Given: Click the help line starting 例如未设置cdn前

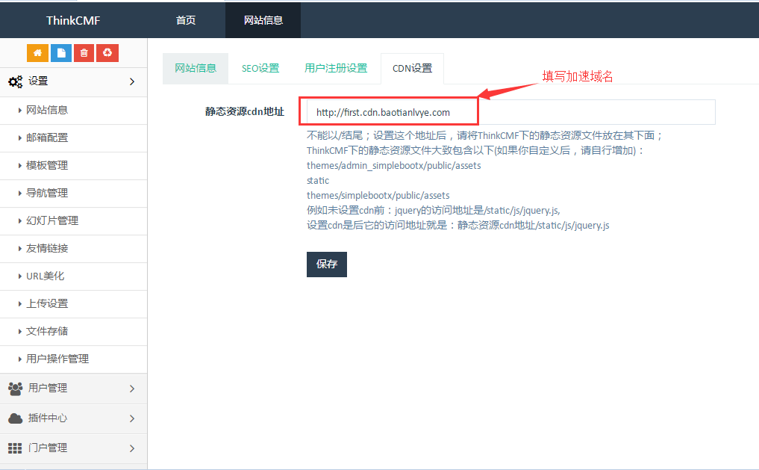Looking at the screenshot, I should (433, 210).
